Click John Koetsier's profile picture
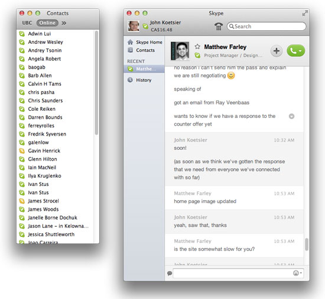The height and width of the screenshot is (299, 325). [x=134, y=26]
